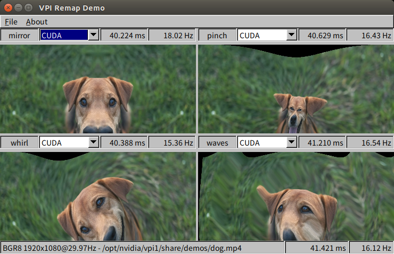The height and width of the screenshot is (254, 394).
Task: Select the 16.43 Hz pinch rate
Action: point(370,36)
